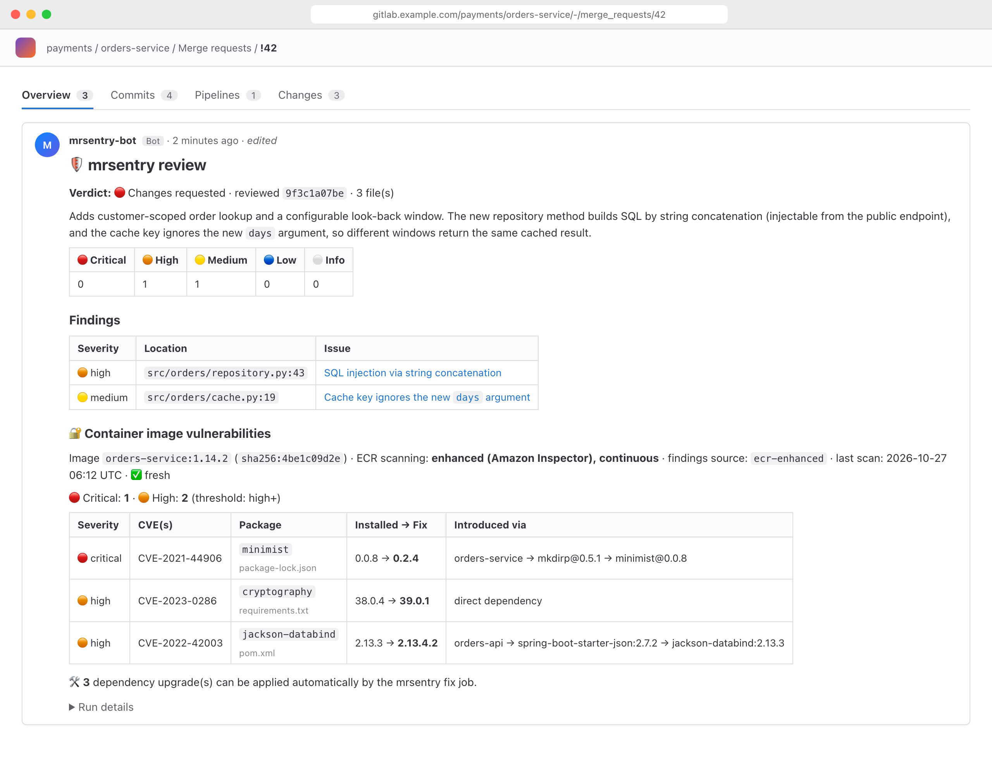Click the orange dot in the jackson-databind row
Screen dimensions: 992x782
83,643
